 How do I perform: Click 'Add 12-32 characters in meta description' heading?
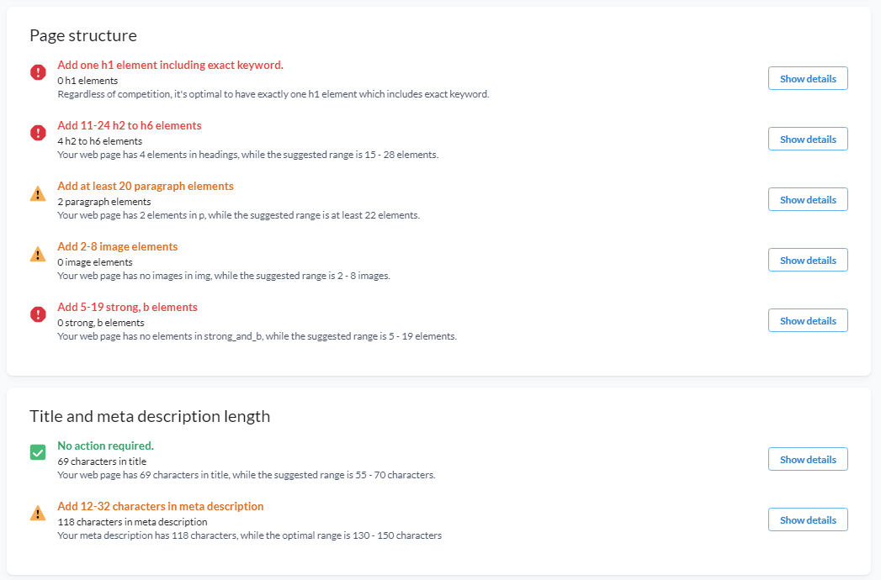160,506
